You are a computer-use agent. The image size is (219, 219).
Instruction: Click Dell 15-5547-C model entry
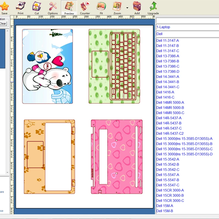(x=168, y=185)
